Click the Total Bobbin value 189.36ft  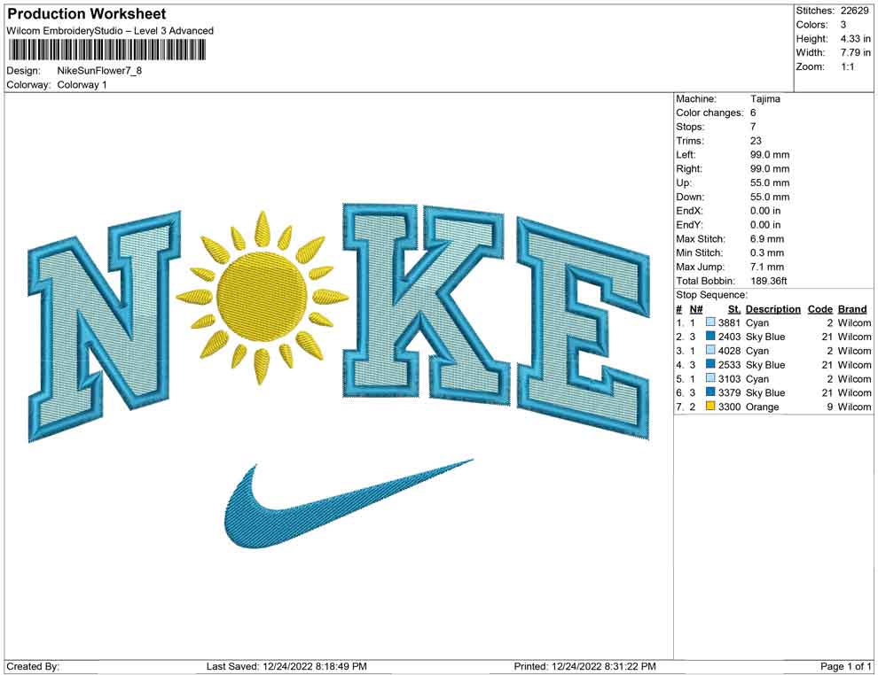768,281
